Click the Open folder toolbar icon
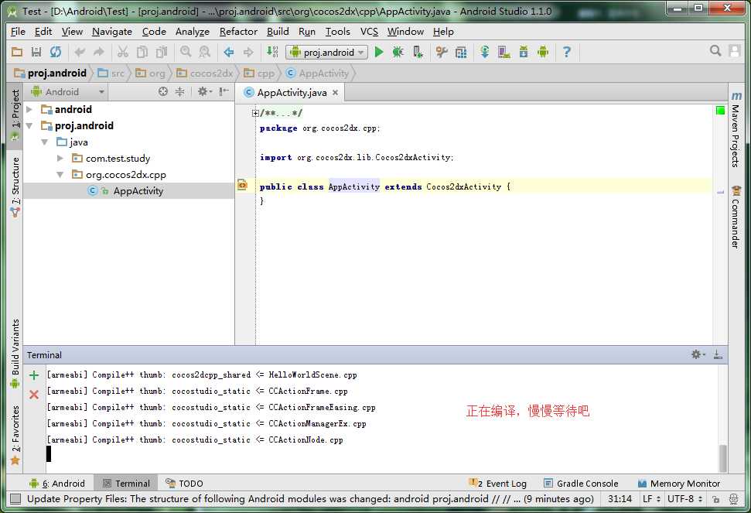The height and width of the screenshot is (513, 751). pyautogui.click(x=17, y=52)
